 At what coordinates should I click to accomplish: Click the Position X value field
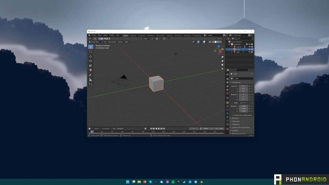coord(243,86)
